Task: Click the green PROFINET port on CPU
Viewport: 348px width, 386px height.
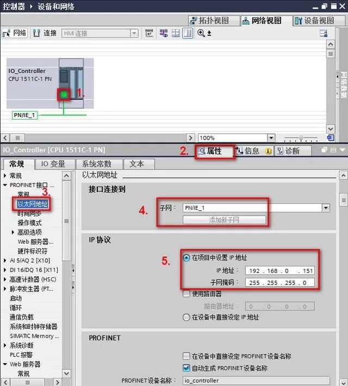Action: point(64,94)
